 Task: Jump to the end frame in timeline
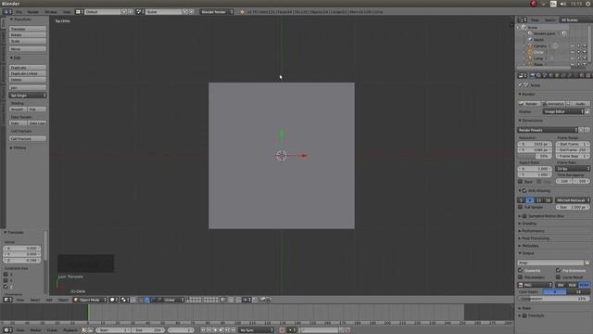coord(233,330)
